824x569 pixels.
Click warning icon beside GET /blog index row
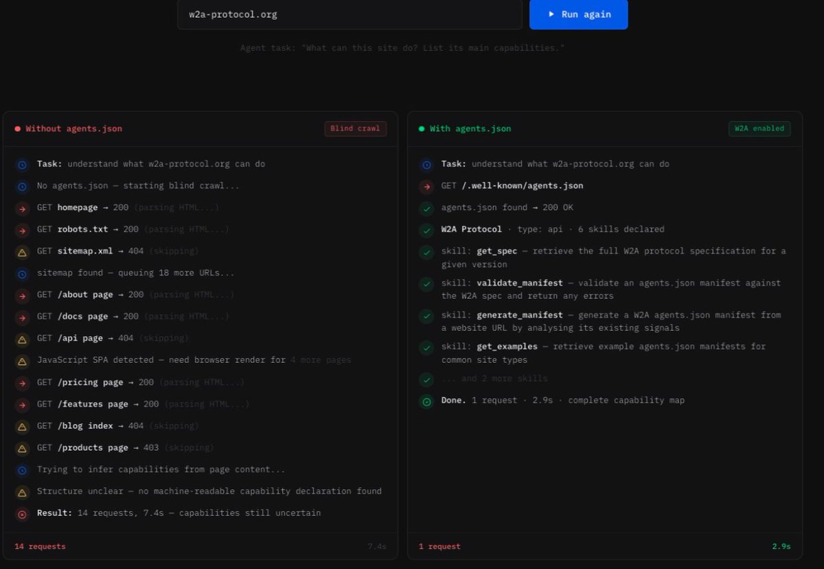point(22,427)
